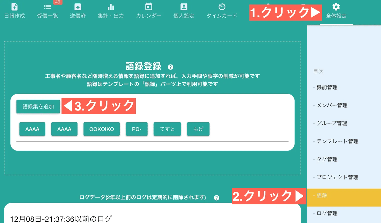Open the 全体設定 gear icon
Image resolution: width=381 pixels, height=223 pixels.
[x=336, y=10]
